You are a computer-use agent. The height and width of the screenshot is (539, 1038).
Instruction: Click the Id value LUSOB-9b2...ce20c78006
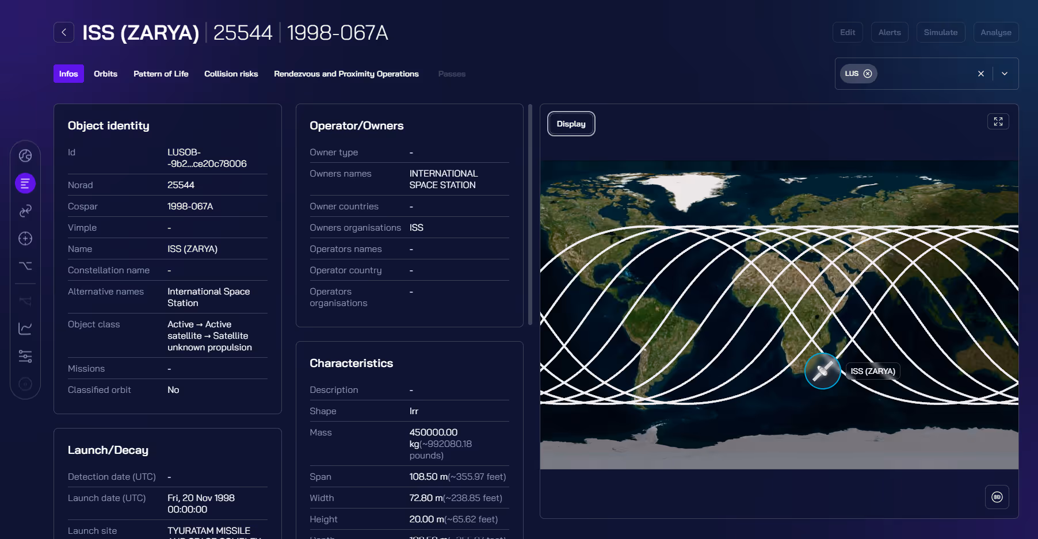pyautogui.click(x=207, y=158)
